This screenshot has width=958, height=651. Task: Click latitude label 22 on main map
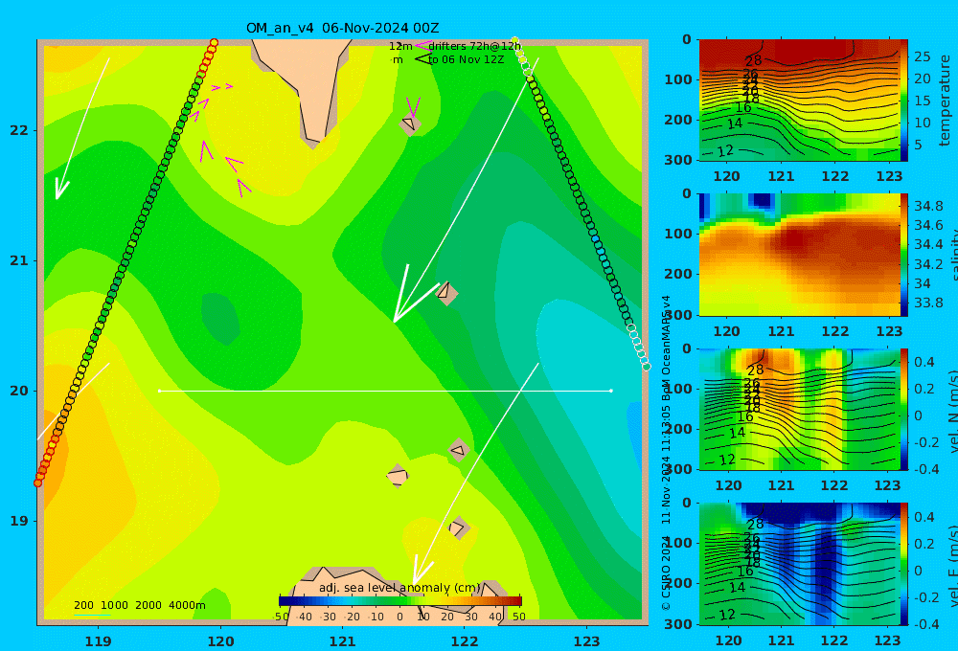pos(19,131)
